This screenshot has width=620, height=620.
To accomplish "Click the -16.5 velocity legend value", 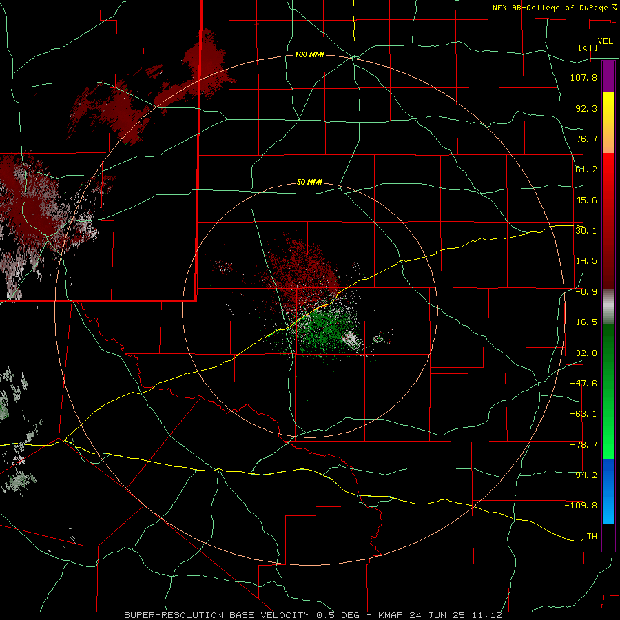I will [x=583, y=322].
